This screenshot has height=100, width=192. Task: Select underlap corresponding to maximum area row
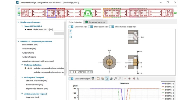click(49, 72)
